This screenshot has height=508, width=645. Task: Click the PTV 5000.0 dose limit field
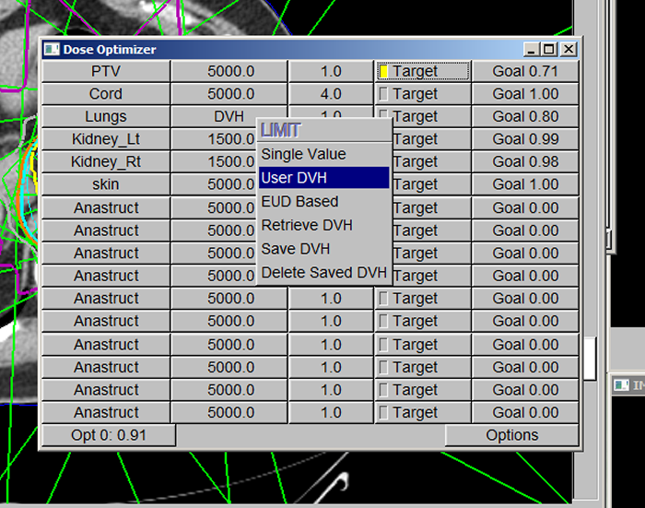[x=229, y=71]
